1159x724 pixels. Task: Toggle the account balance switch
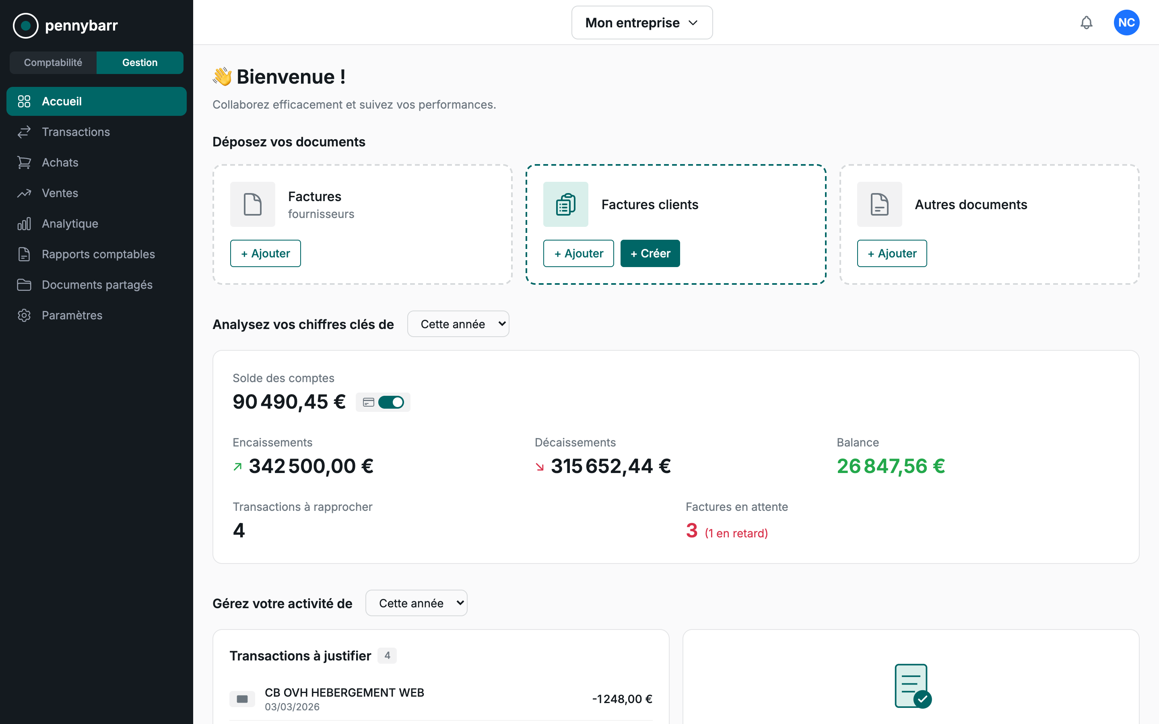pyautogui.click(x=391, y=402)
